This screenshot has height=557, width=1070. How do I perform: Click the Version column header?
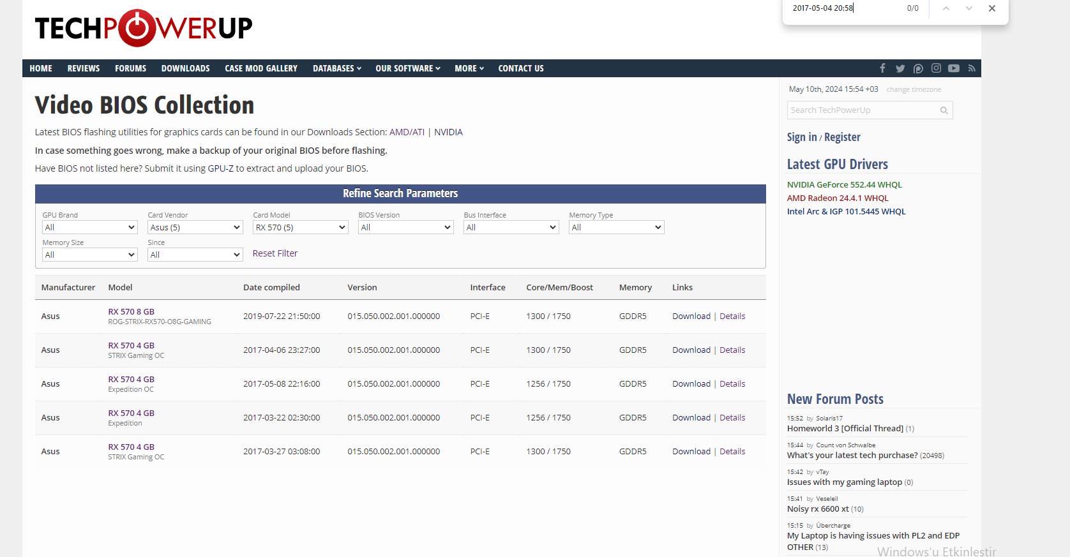click(362, 287)
